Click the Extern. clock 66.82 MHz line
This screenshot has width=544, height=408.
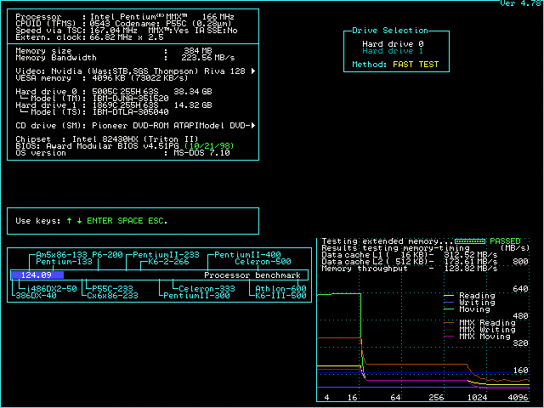tap(89, 37)
